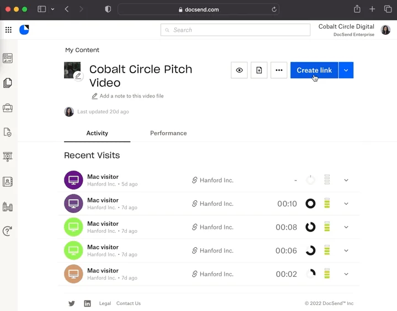Open the signed document shield icon
This screenshot has width=397, height=311.
click(8, 132)
